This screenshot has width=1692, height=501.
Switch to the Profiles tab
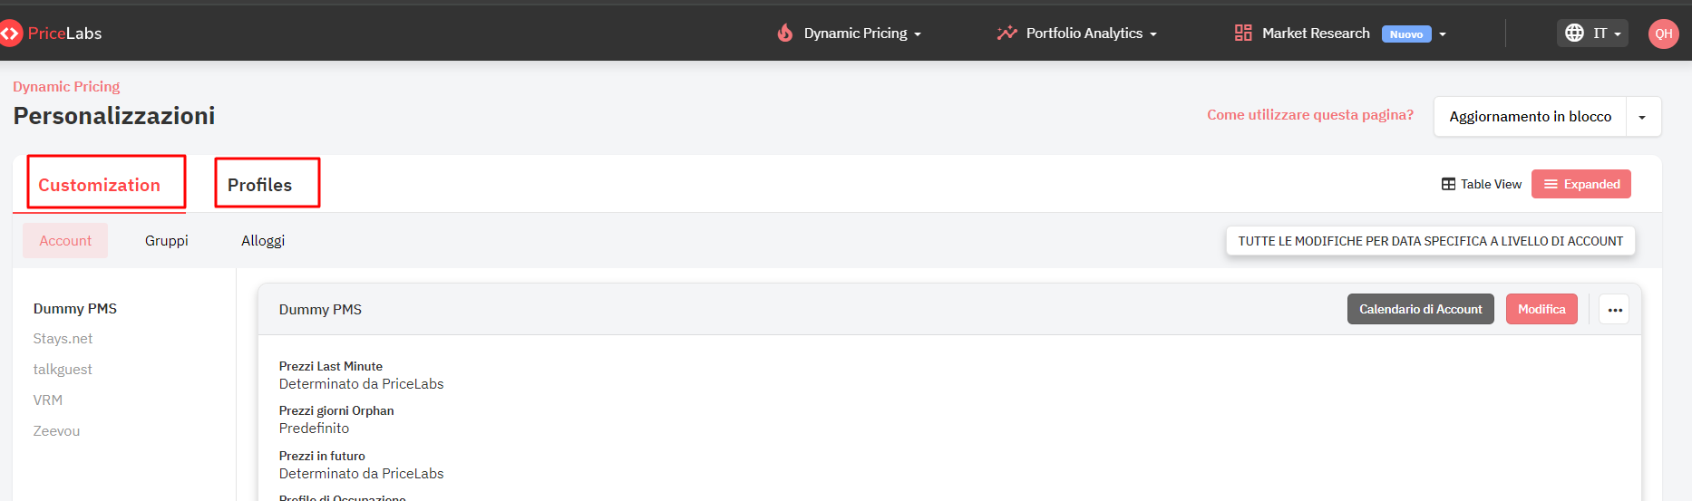pos(260,185)
